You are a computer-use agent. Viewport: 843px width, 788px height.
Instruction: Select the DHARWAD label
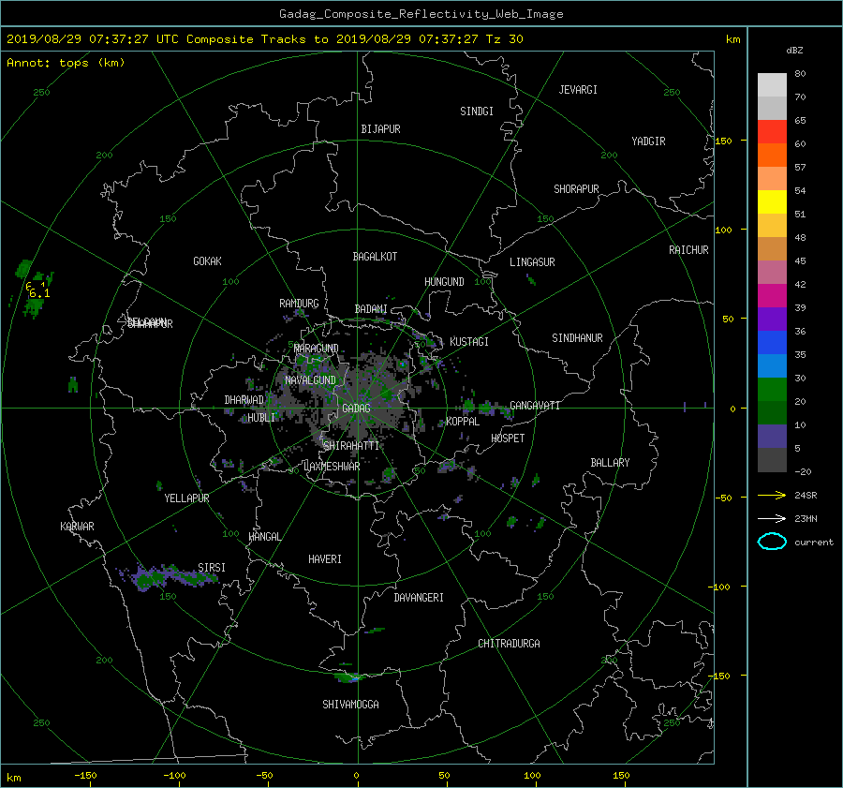244,400
